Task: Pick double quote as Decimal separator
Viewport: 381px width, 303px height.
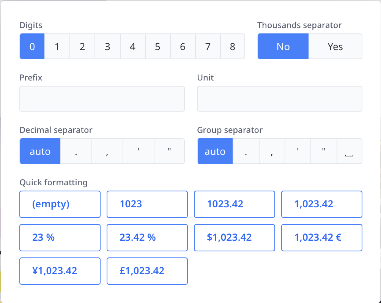Action: [169, 151]
